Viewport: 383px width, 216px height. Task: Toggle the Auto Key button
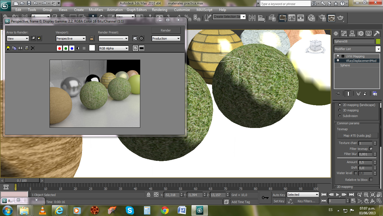pos(279,195)
